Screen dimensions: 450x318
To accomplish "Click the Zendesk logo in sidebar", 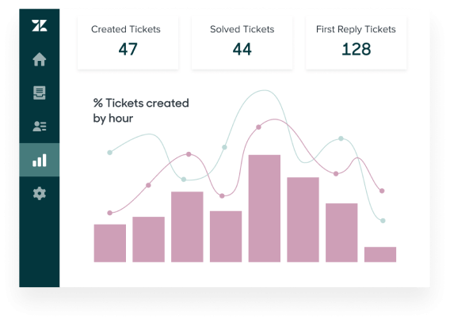I will tap(40, 25).
